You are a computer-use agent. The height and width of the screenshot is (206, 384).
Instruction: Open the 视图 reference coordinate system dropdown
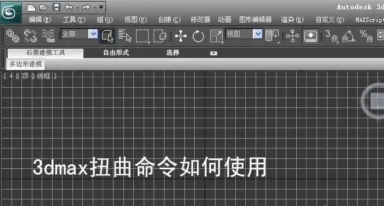point(244,34)
